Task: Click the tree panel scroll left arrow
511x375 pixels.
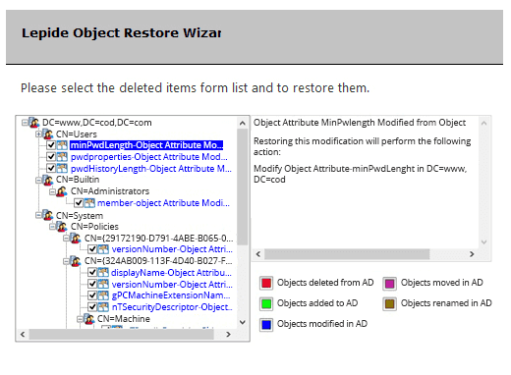Action: (23, 334)
